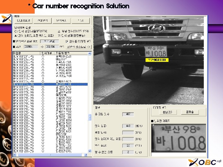This screenshot has width=223, height=167.
Task: Click the third button in the 메뉴 group
Action: point(61,21)
